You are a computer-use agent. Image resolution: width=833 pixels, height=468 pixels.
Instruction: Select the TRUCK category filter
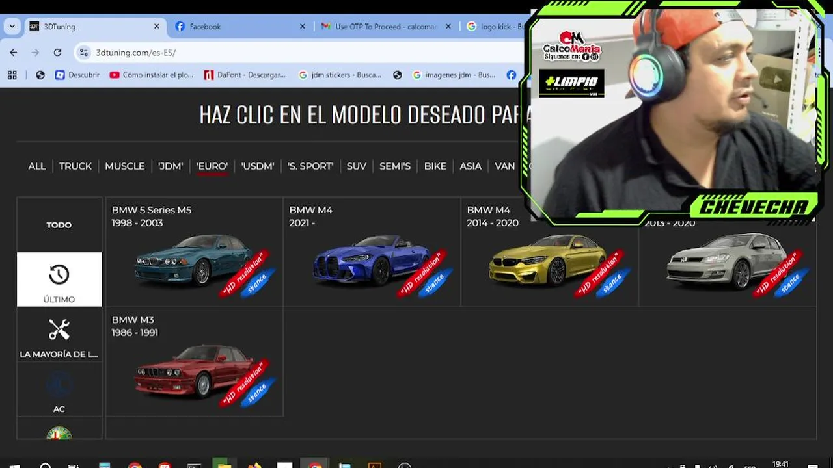pos(75,166)
